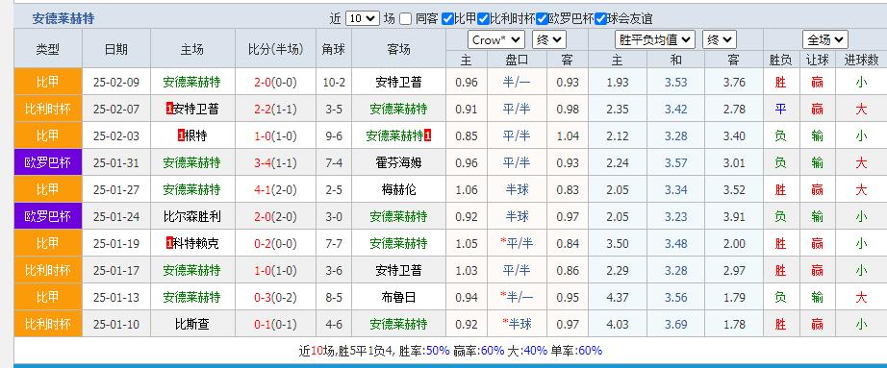This screenshot has width=887, height=368.
Task: Click draw odds 3.53
Action: (x=676, y=83)
